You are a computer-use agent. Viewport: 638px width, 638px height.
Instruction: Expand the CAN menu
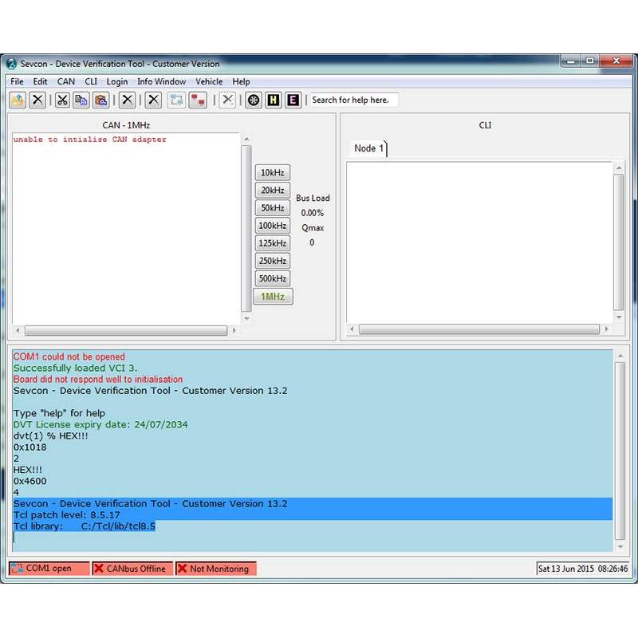click(x=66, y=81)
